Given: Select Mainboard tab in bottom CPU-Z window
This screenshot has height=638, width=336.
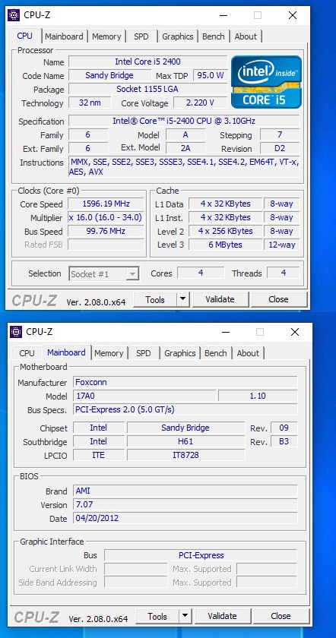Looking at the screenshot, I should click(66, 352).
